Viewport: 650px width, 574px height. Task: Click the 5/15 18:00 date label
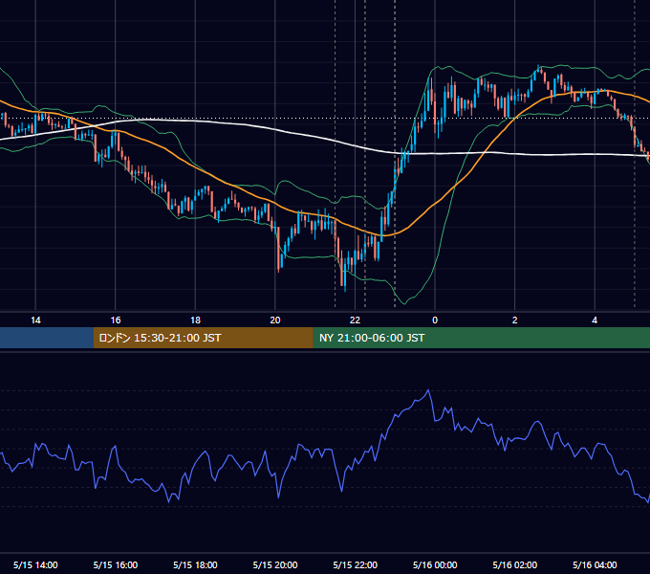tap(195, 564)
